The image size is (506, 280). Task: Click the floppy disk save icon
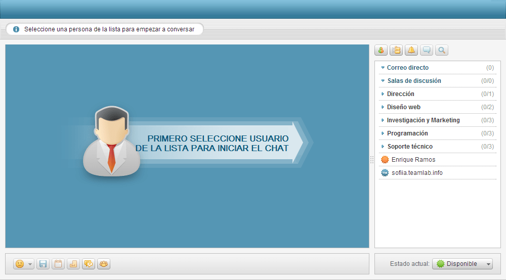coord(43,264)
